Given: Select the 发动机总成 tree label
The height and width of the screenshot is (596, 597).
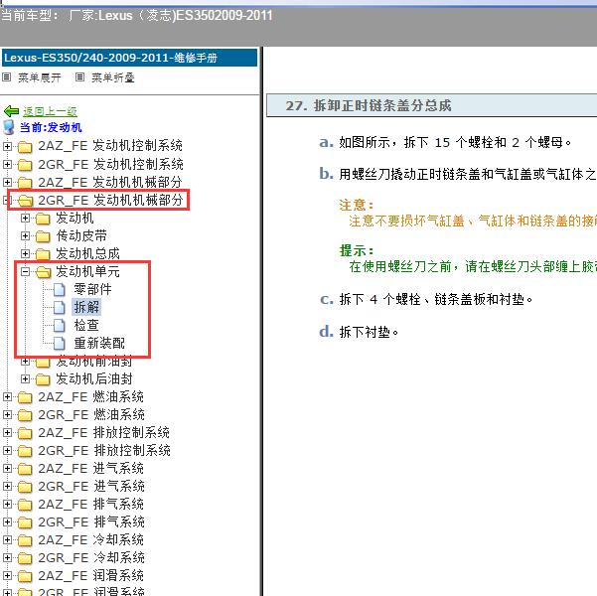Looking at the screenshot, I should click(88, 253).
